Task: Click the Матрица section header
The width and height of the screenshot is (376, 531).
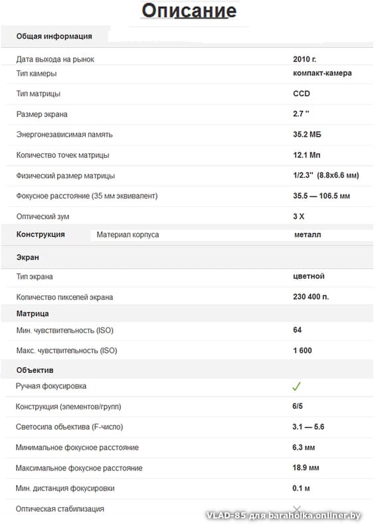Action: click(33, 313)
